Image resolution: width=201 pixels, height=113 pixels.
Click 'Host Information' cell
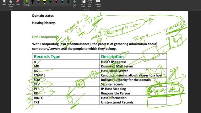pos(133,98)
